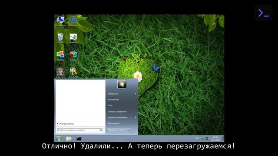This screenshot has height=156, width=278.
Task: Open the P_Assistant desktop icon
Action: click(x=73, y=56)
